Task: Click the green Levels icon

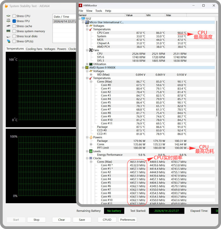Action: pyautogui.click(x=91, y=151)
